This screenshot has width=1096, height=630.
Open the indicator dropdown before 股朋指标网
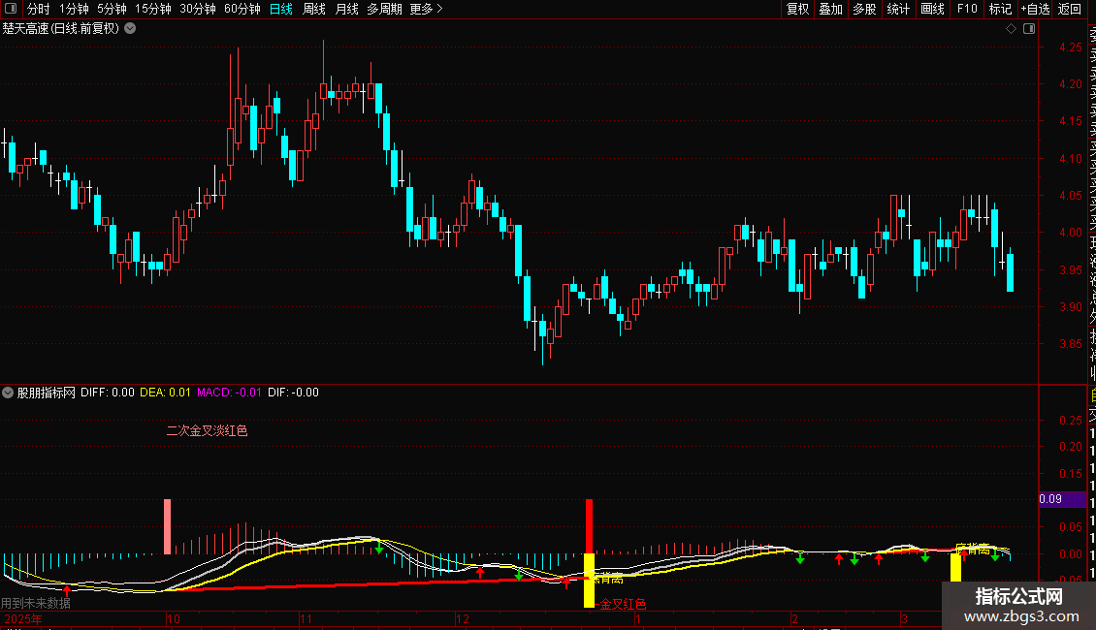[8, 393]
